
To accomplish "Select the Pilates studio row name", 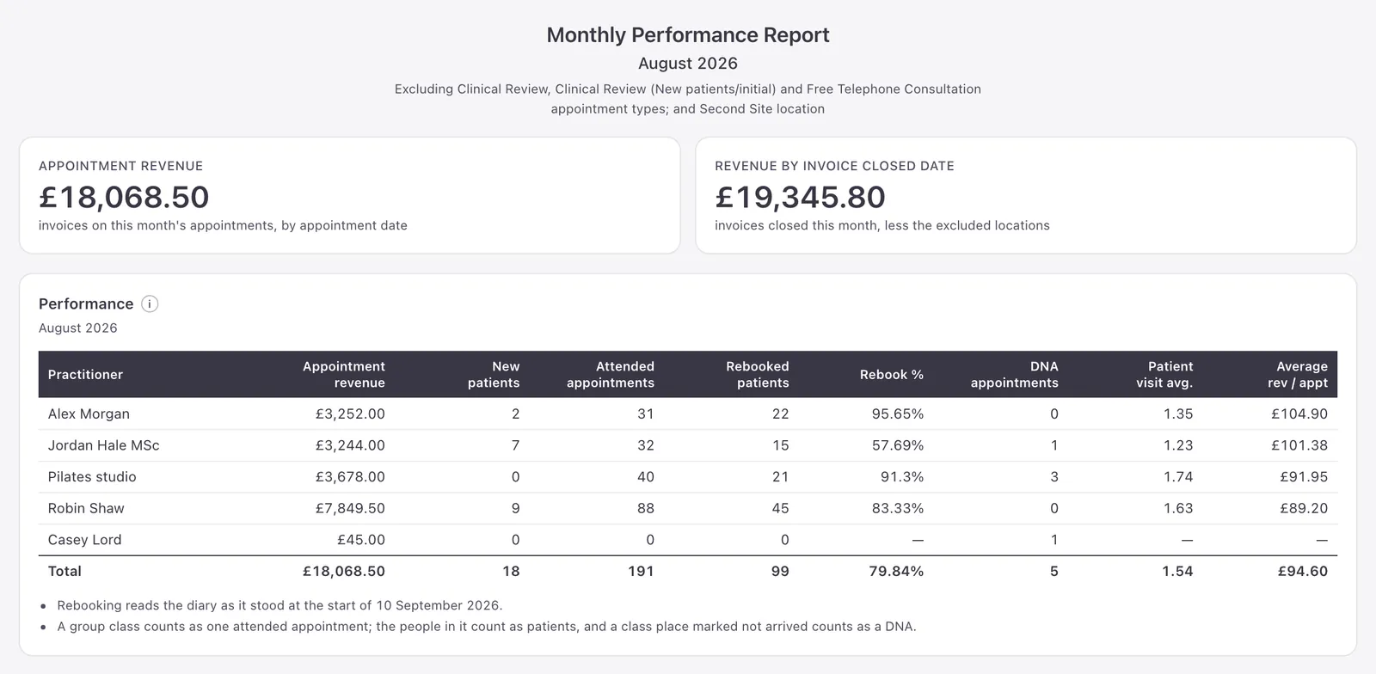I will point(92,477).
